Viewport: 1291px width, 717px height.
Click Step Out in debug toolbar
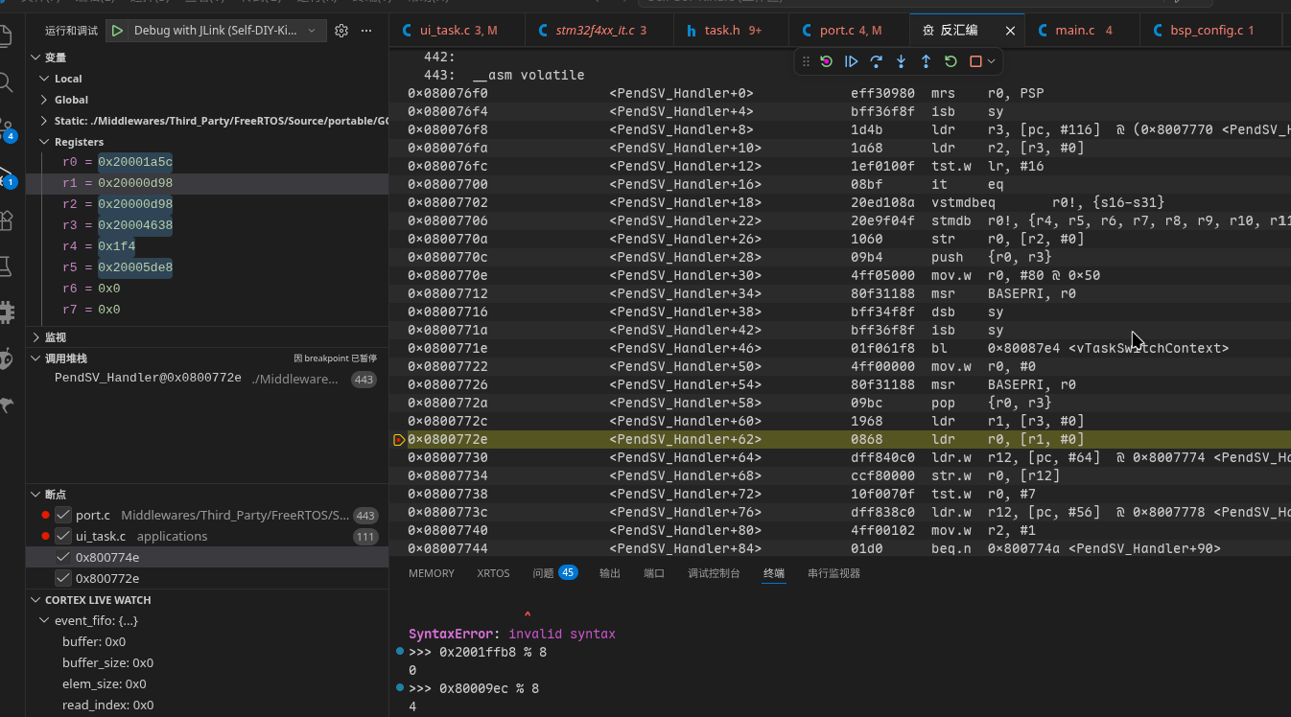pos(926,61)
